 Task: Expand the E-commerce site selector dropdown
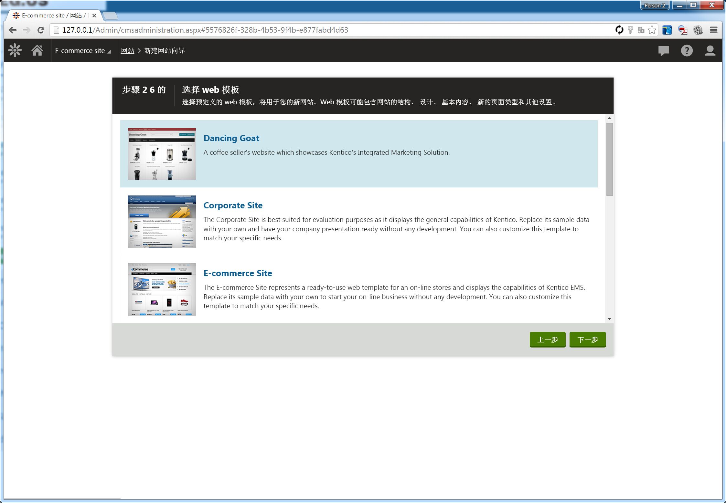(83, 51)
